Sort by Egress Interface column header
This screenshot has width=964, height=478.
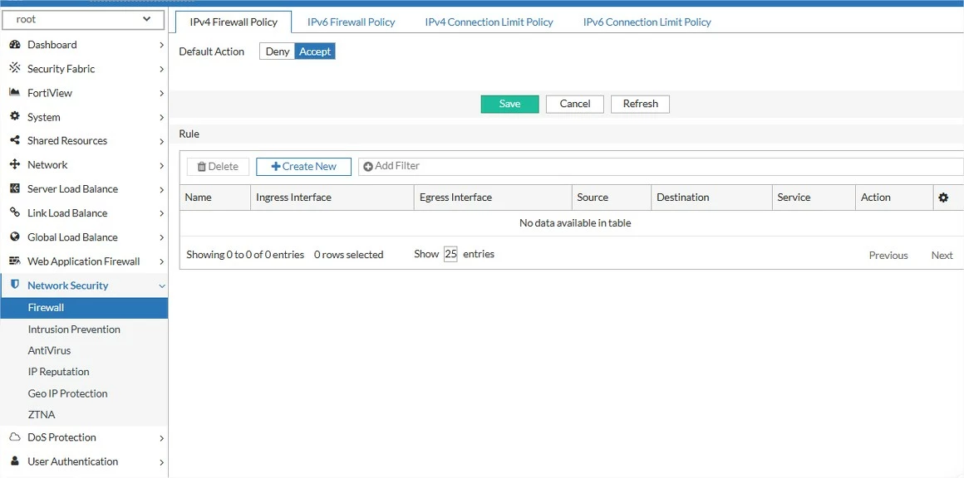click(493, 198)
